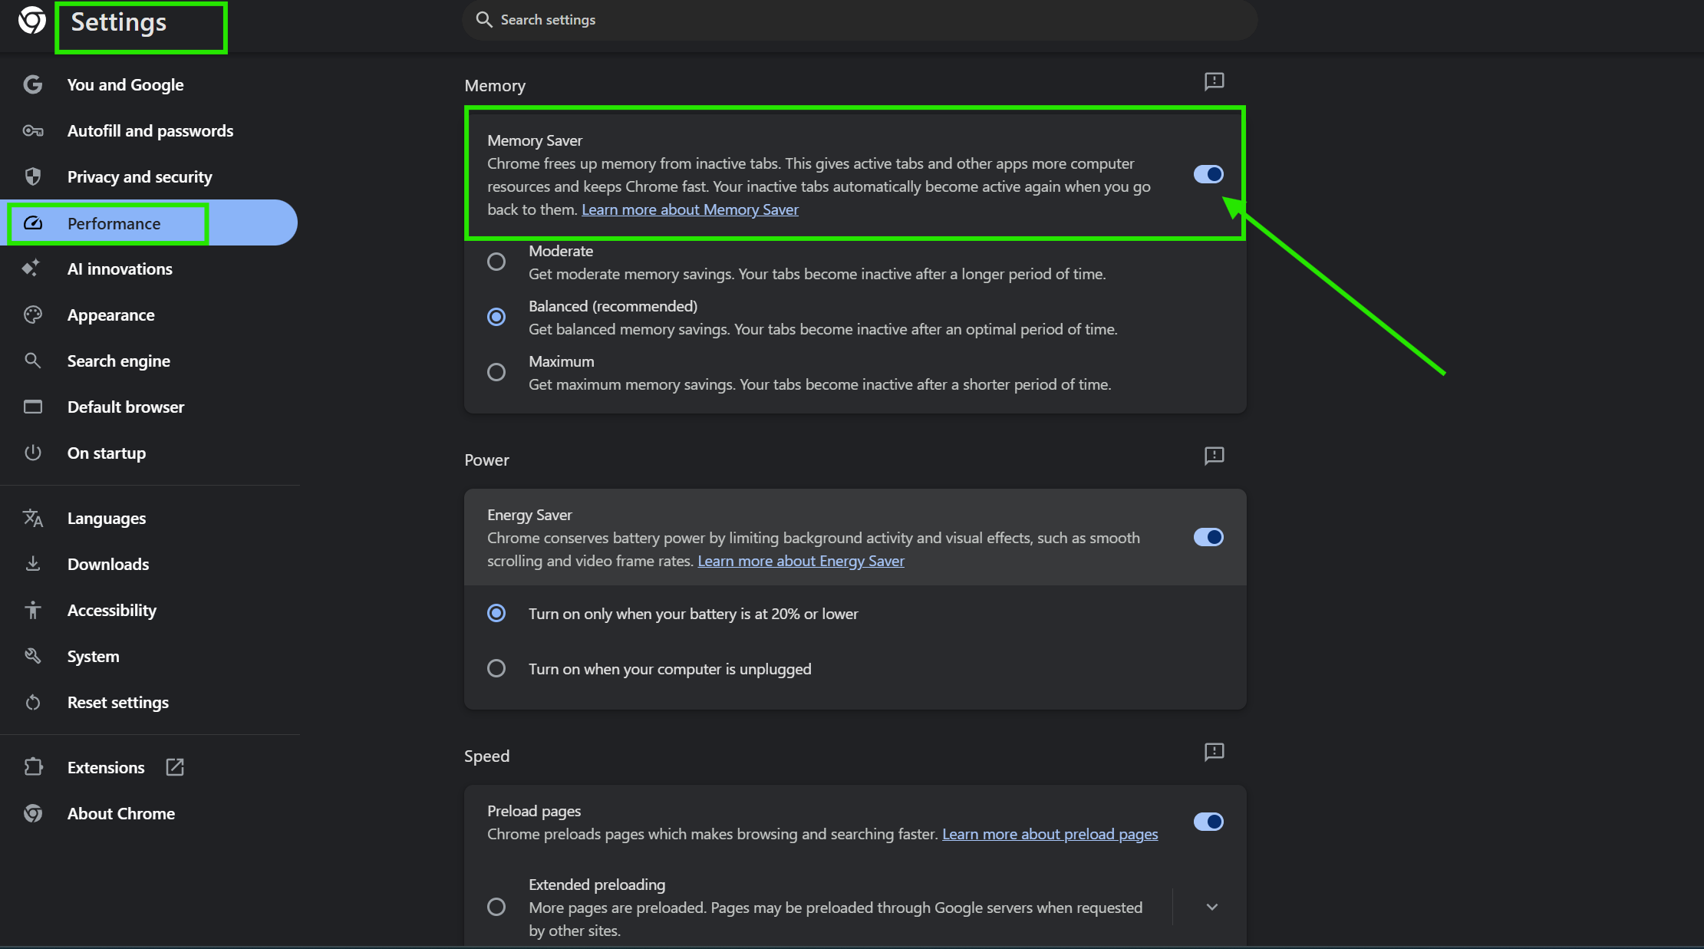The image size is (1704, 949).
Task: Click the search magnifier icon
Action: tap(484, 20)
